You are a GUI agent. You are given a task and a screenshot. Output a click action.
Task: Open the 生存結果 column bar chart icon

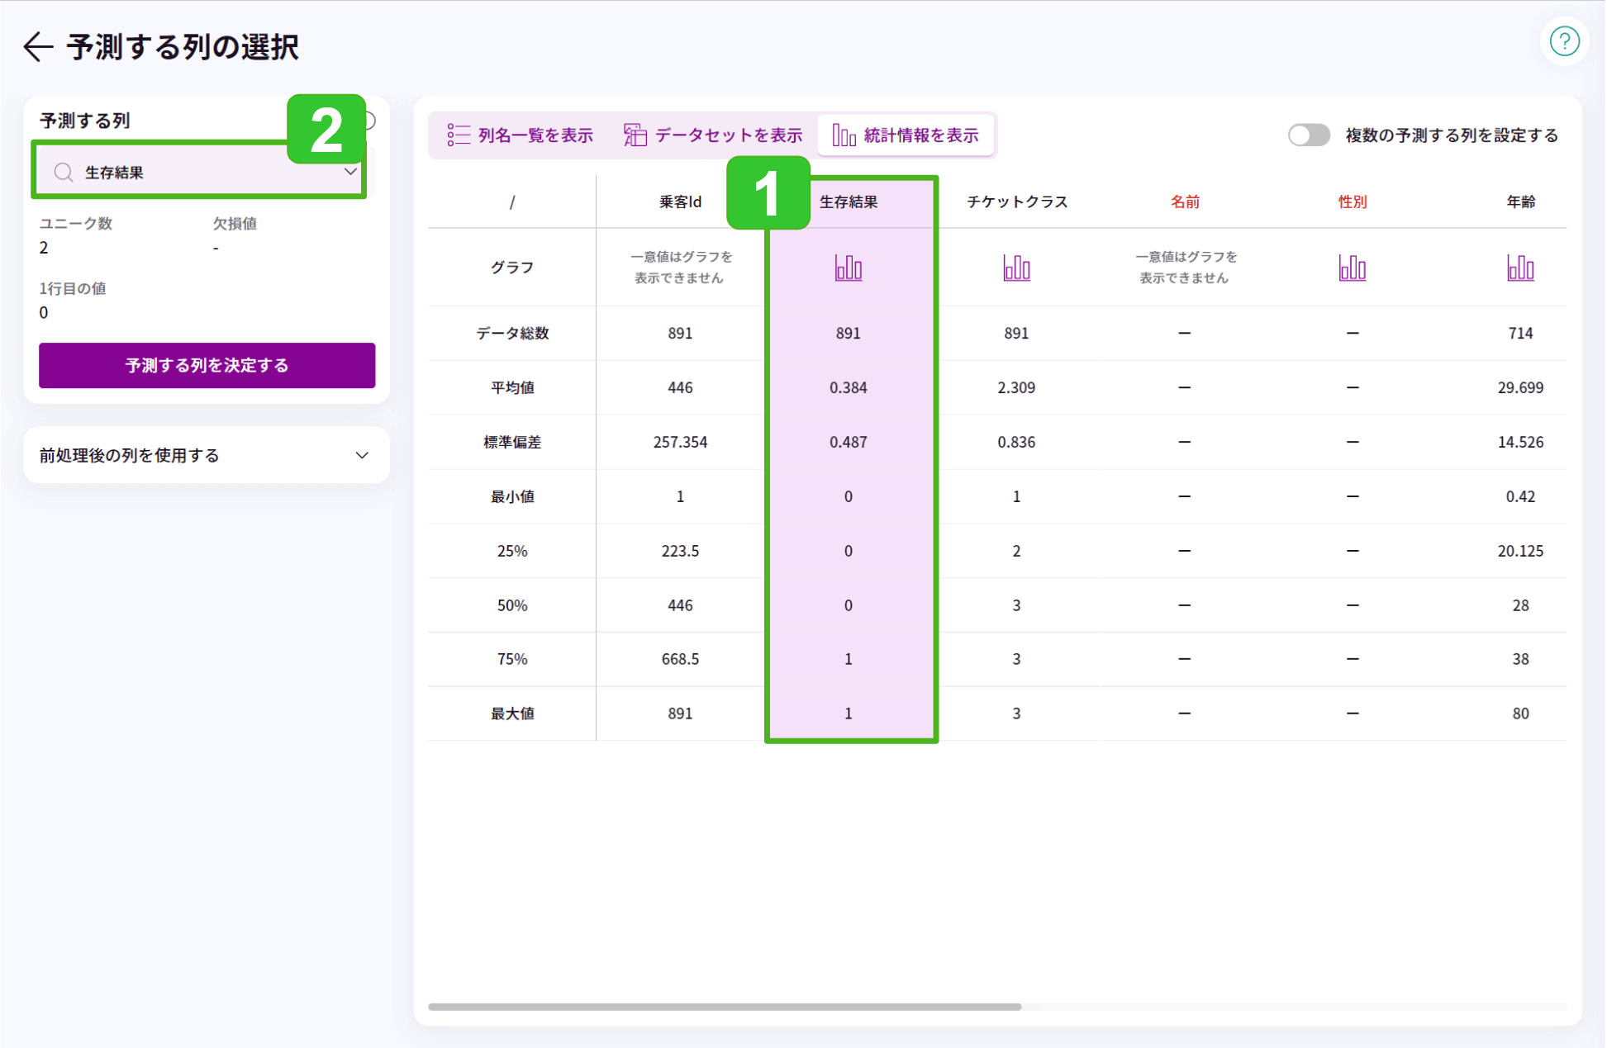point(848,268)
